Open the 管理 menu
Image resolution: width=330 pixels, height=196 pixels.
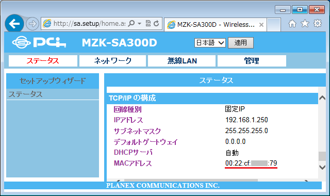pos(252,61)
